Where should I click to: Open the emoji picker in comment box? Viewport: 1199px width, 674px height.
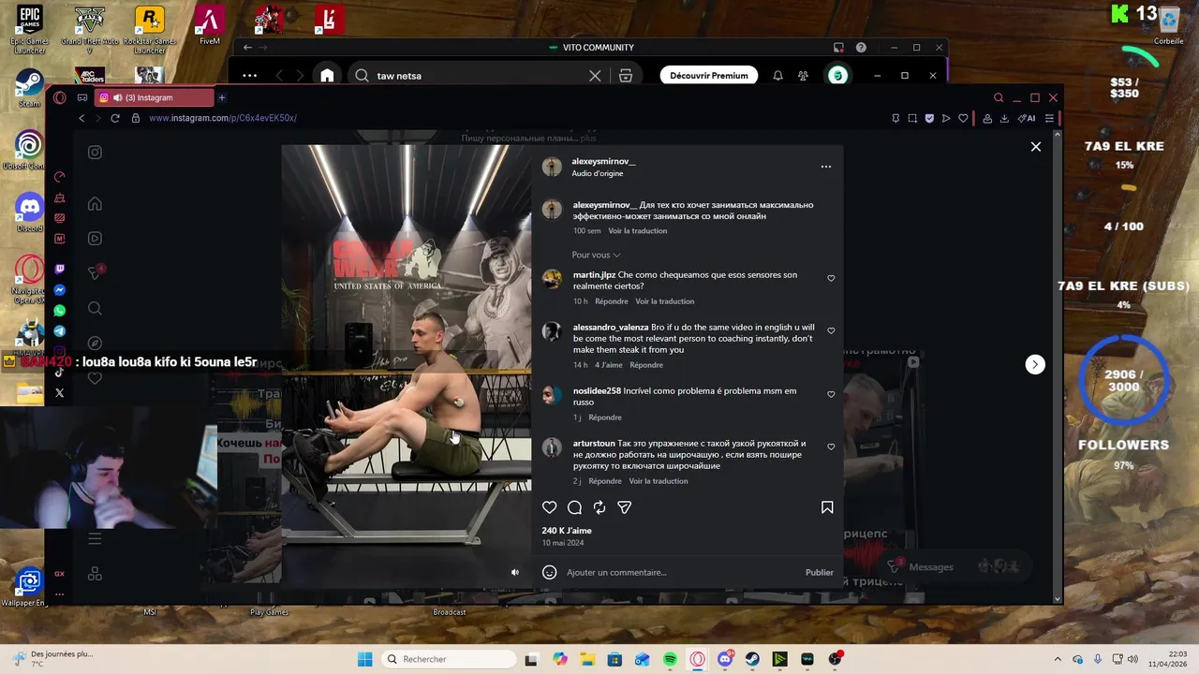pos(550,572)
